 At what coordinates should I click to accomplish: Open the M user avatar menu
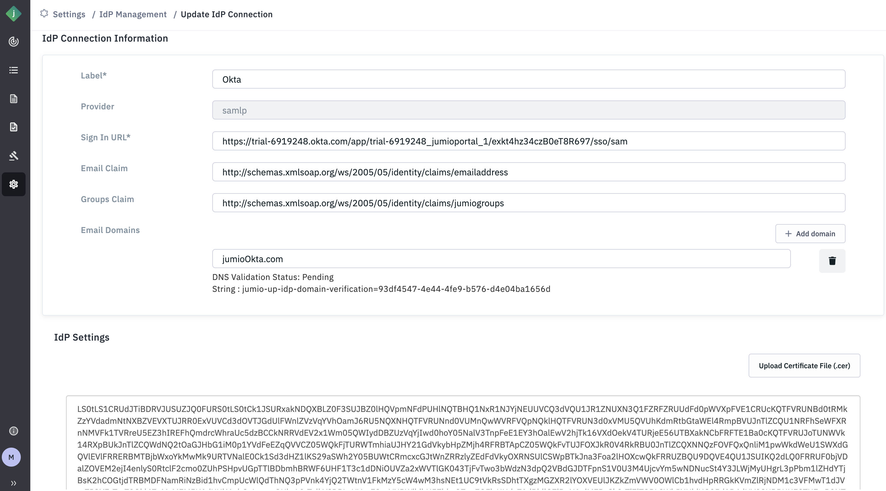pos(11,457)
